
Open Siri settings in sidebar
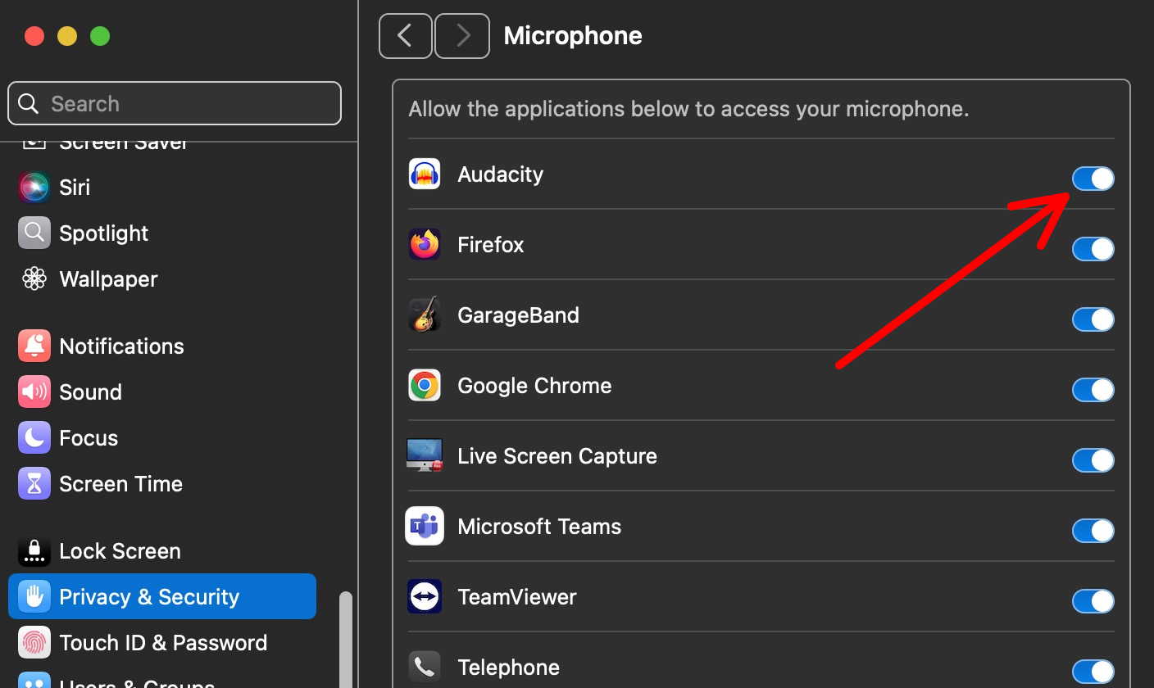[x=74, y=188]
